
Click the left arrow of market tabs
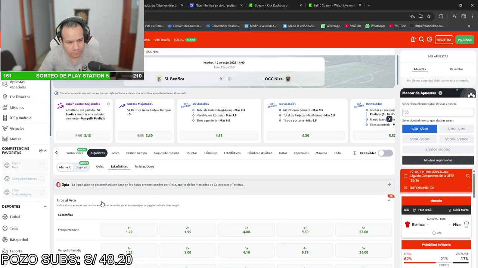(56, 153)
